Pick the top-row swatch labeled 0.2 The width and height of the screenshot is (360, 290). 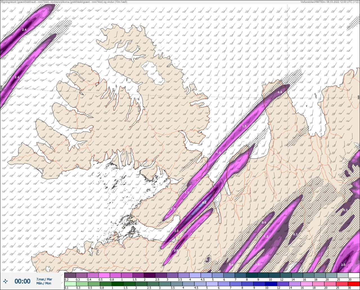pyautogui.click(x=70, y=275)
